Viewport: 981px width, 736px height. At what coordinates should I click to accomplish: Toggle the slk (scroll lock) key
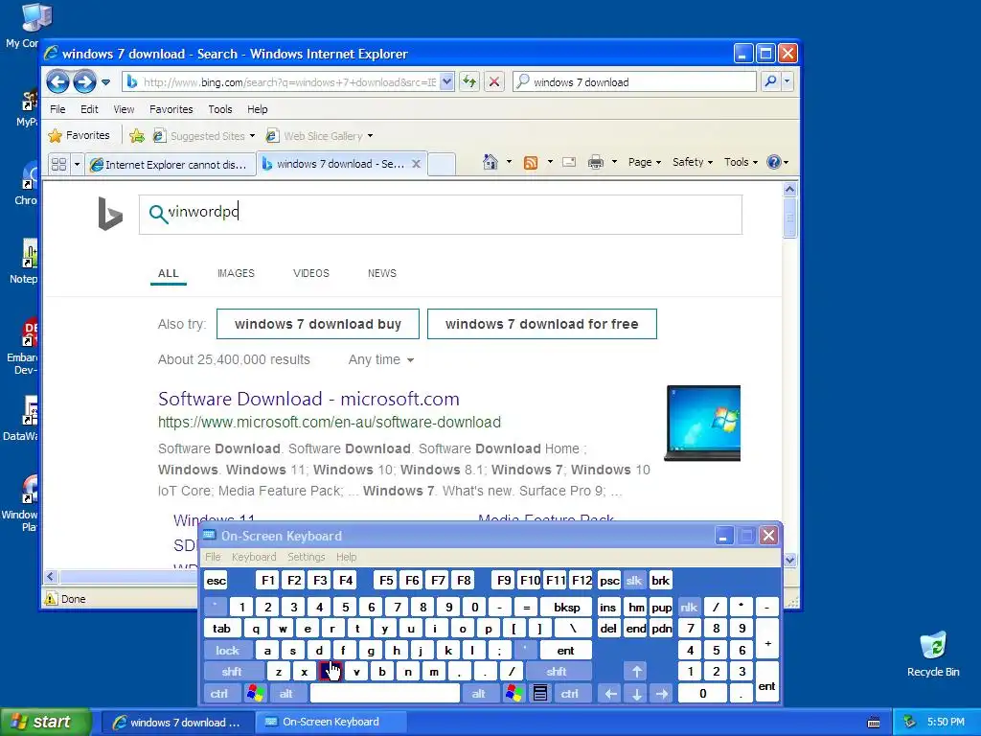coord(634,581)
